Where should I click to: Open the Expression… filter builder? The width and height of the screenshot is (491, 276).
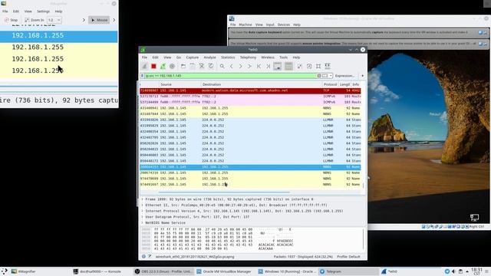344,76
